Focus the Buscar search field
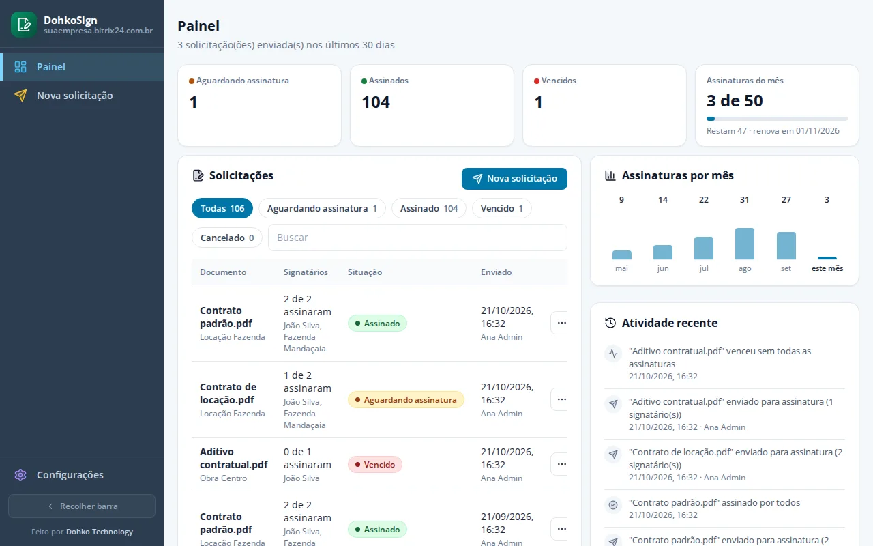Screen dimensions: 873x546 point(417,238)
